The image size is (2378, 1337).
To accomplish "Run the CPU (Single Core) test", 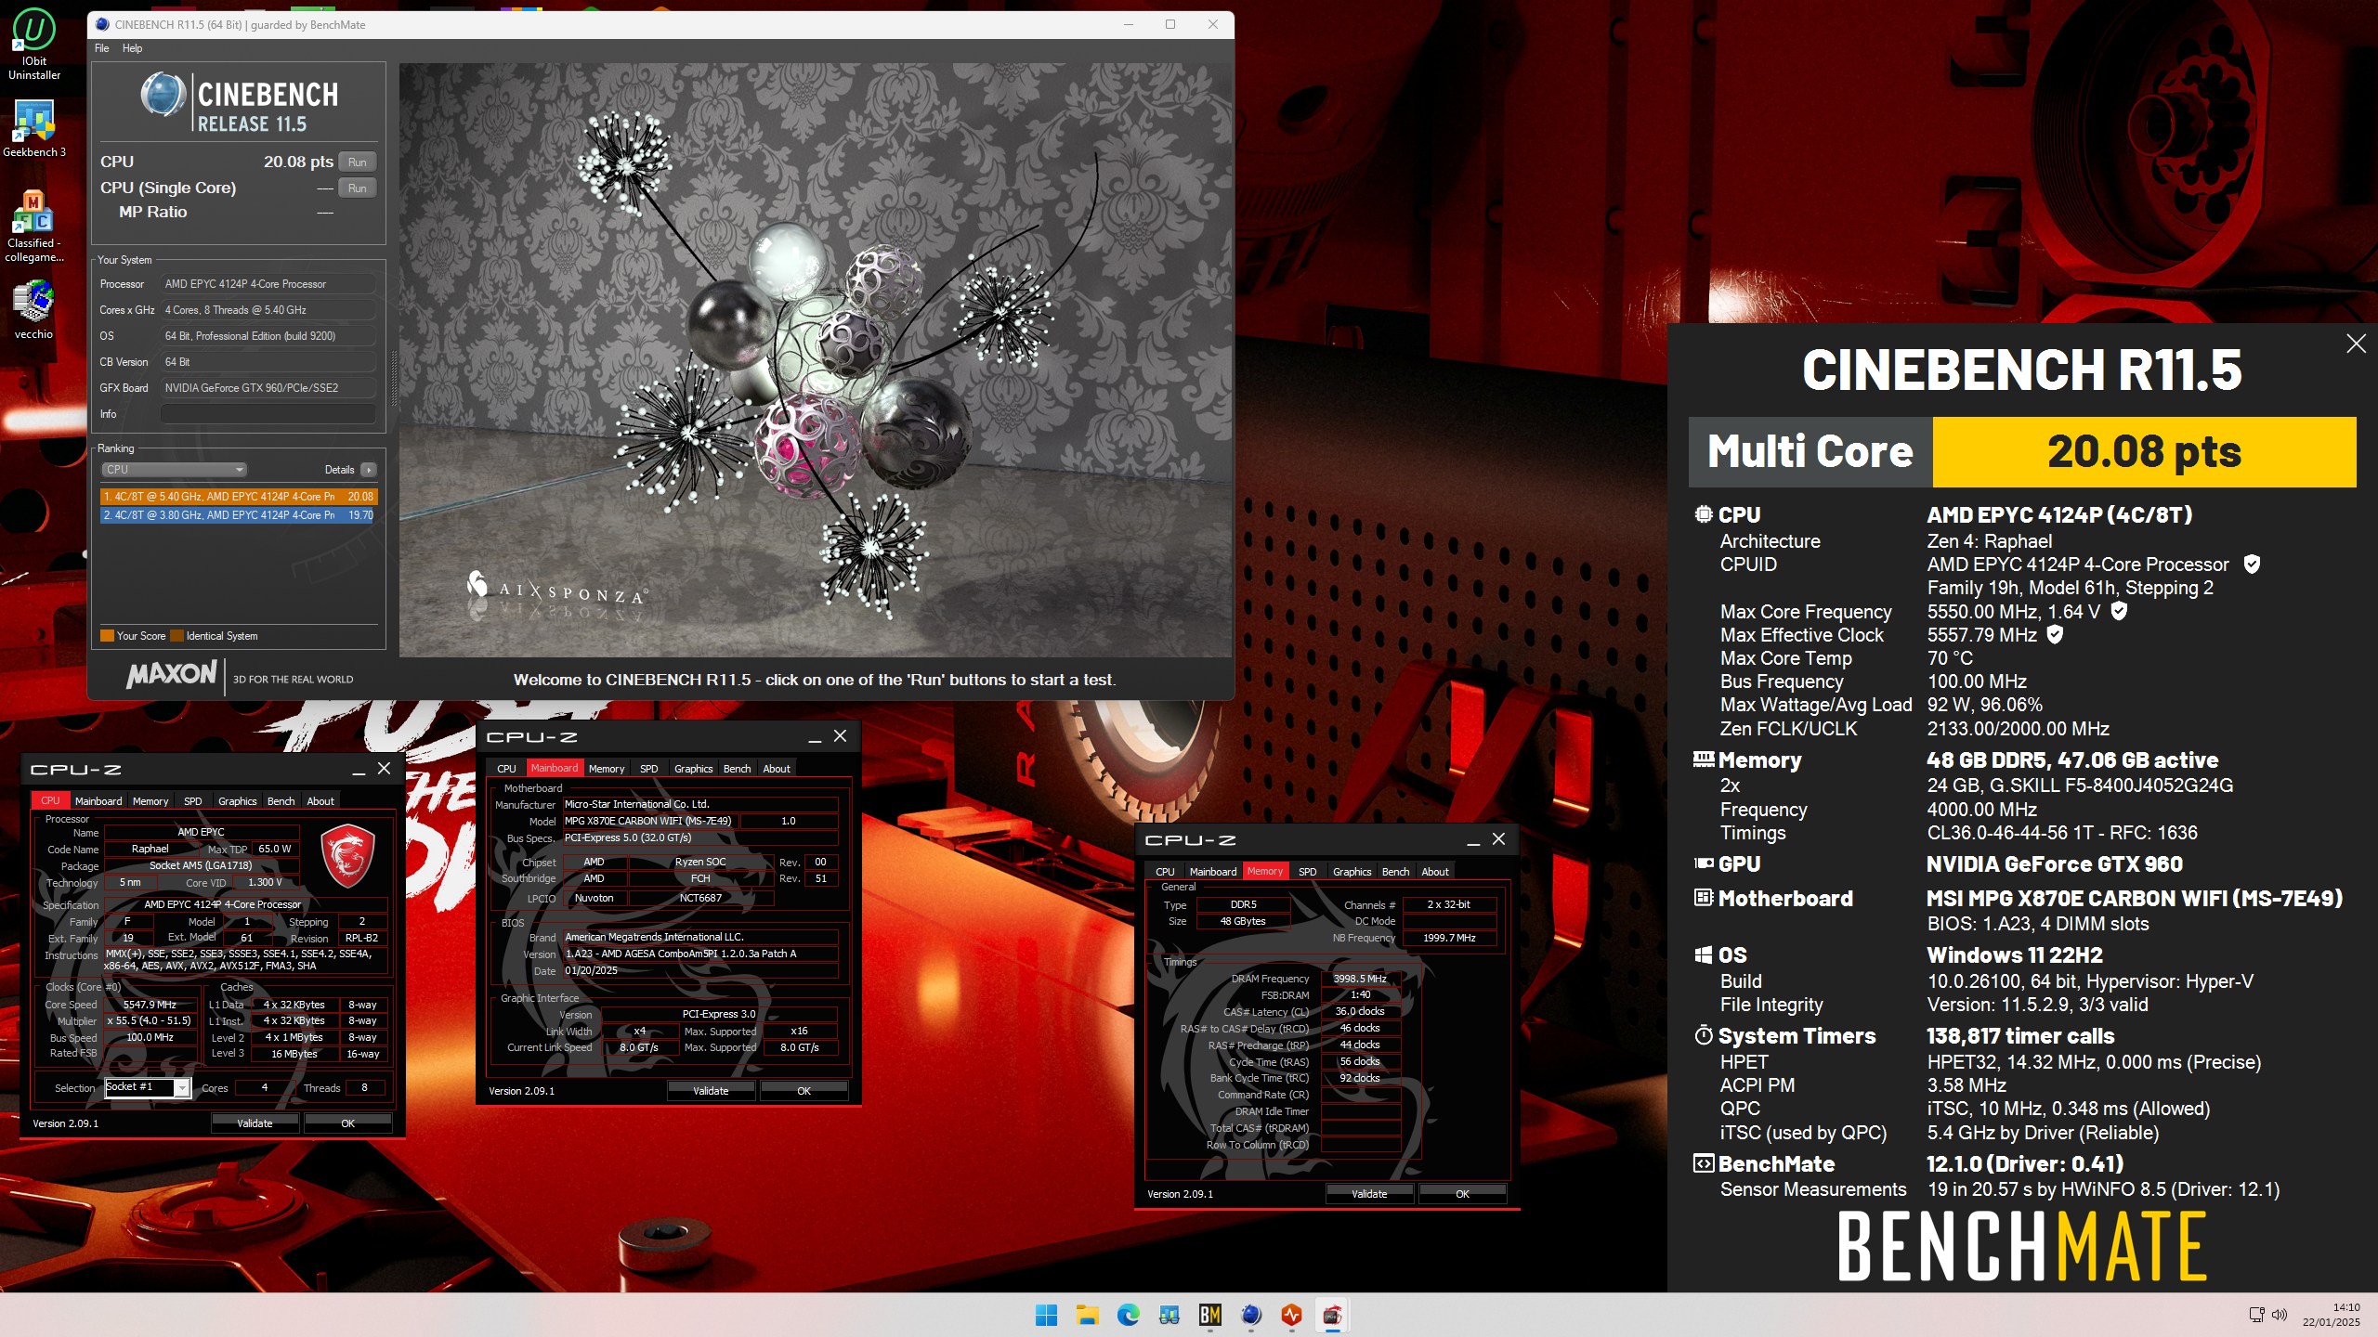I will pyautogui.click(x=358, y=188).
